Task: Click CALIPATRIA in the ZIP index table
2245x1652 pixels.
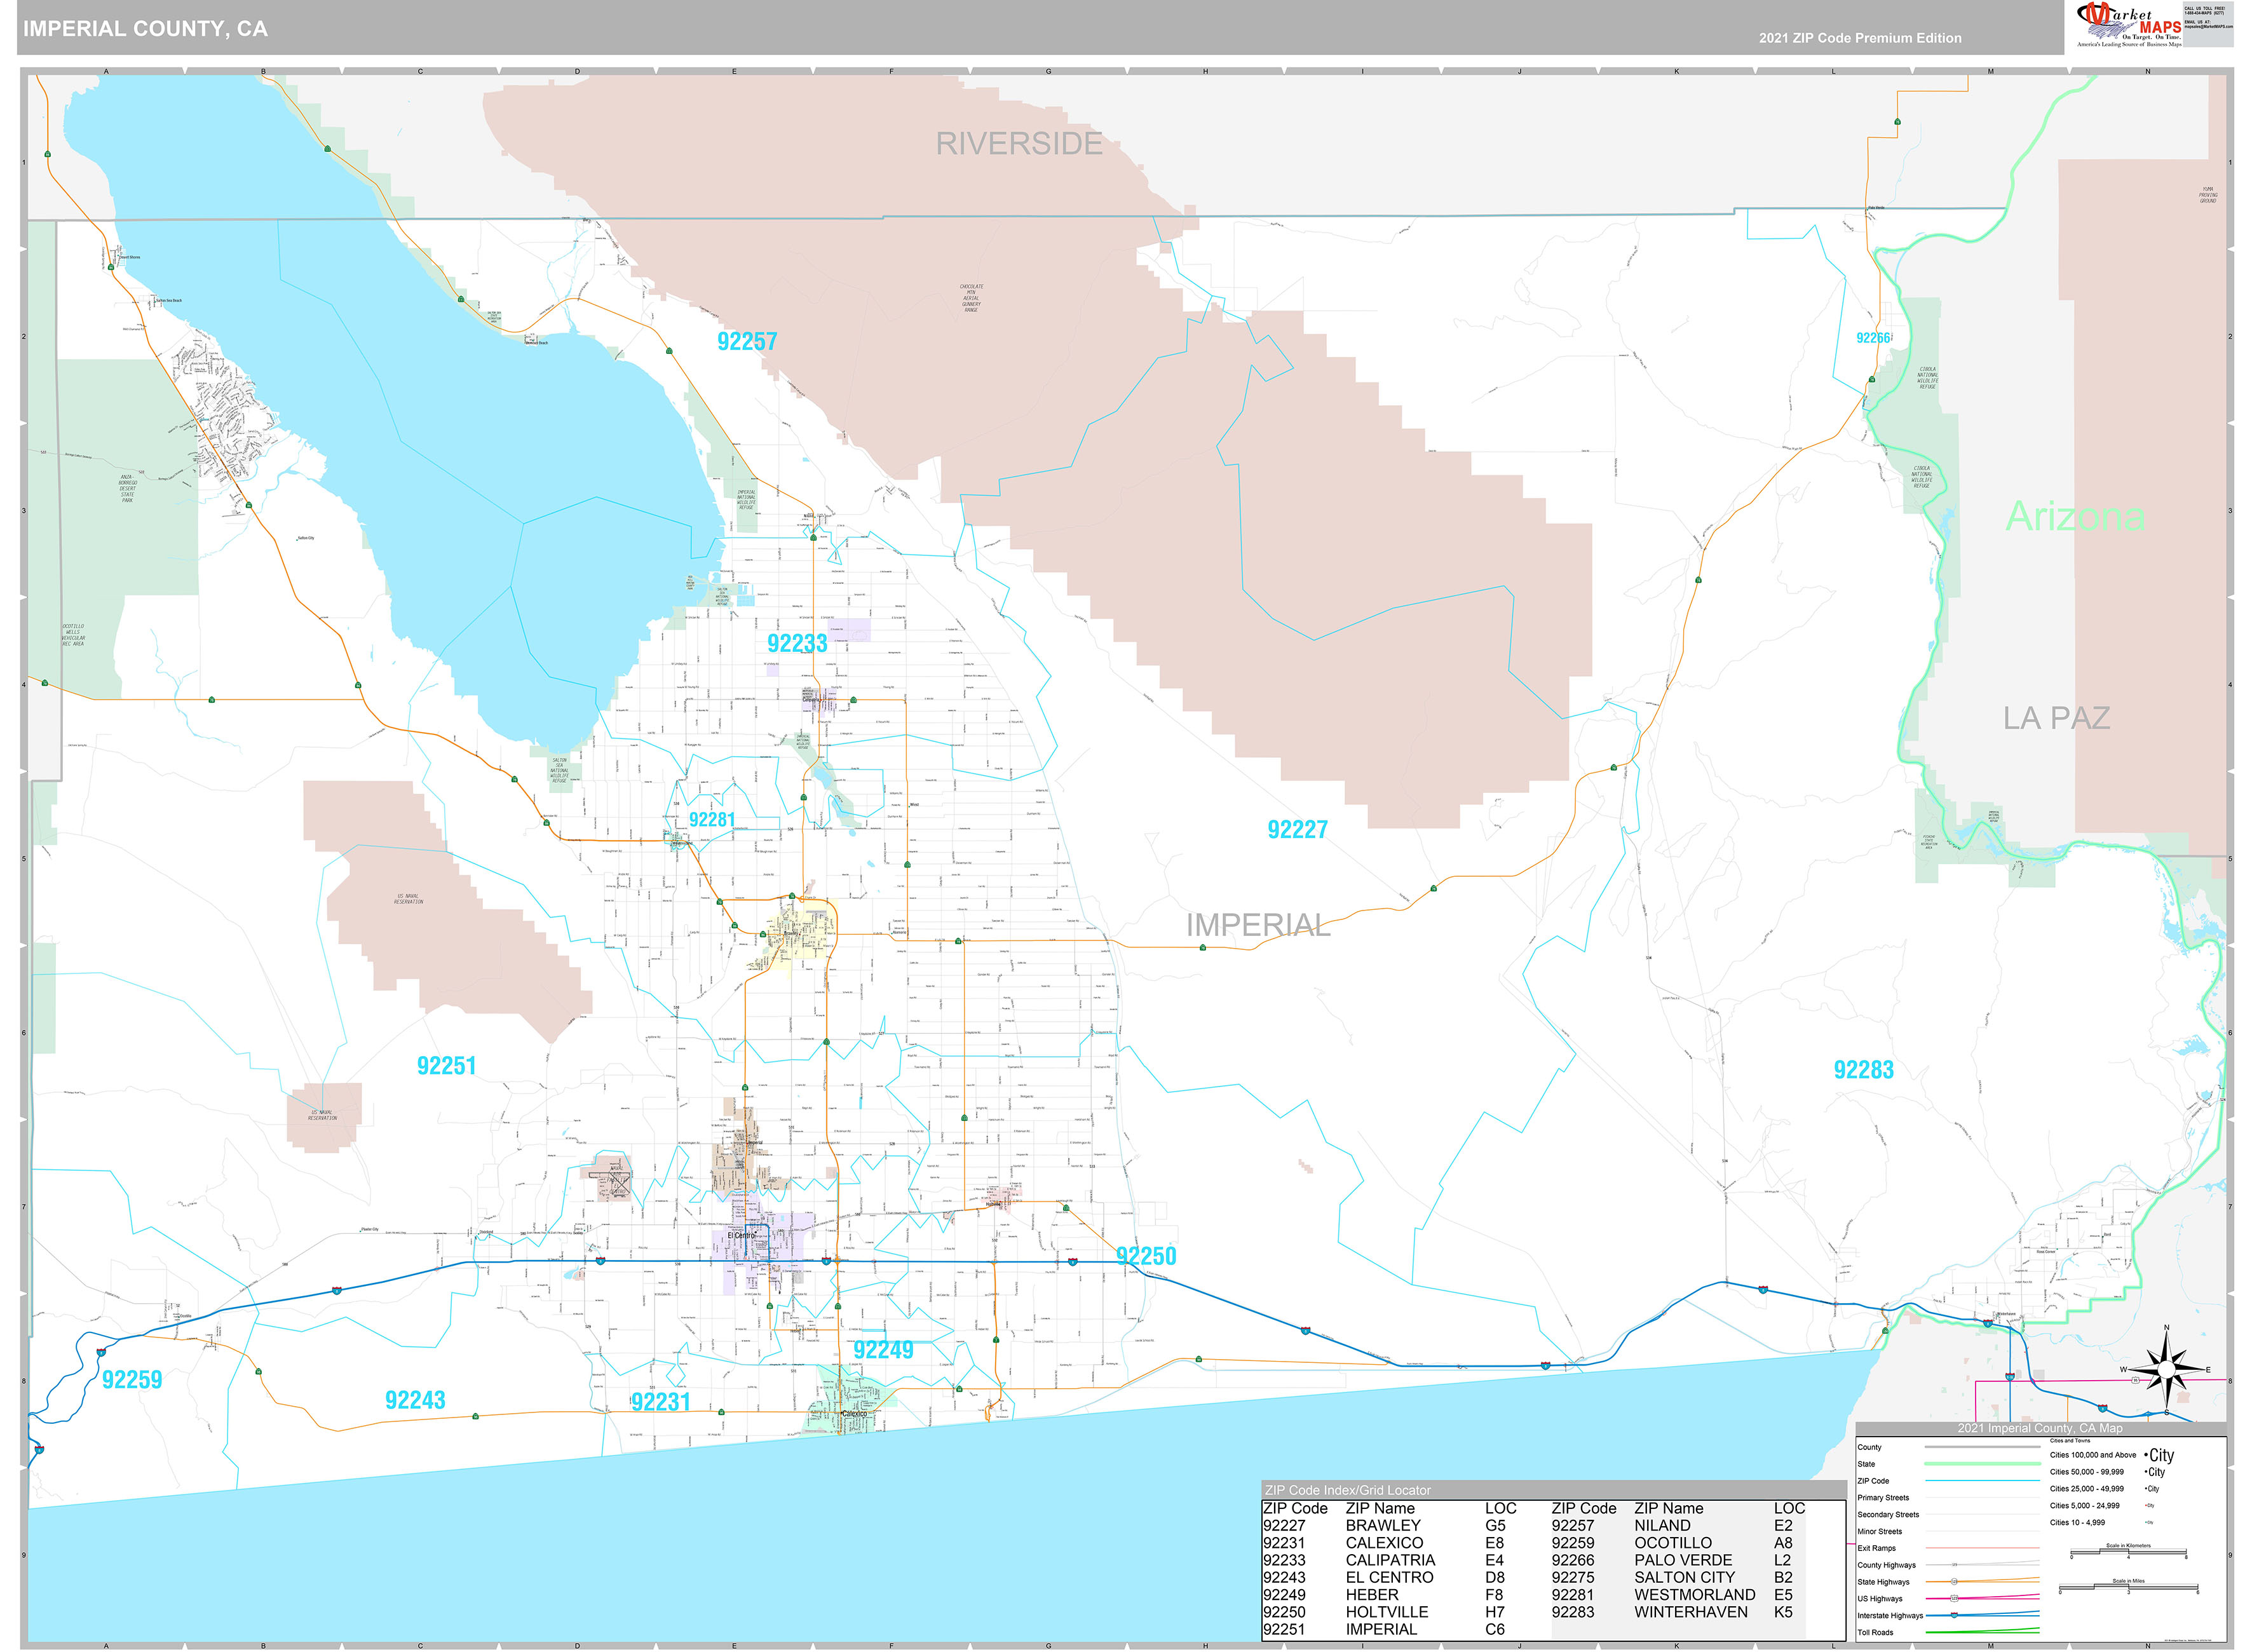Action: [x=1390, y=1560]
